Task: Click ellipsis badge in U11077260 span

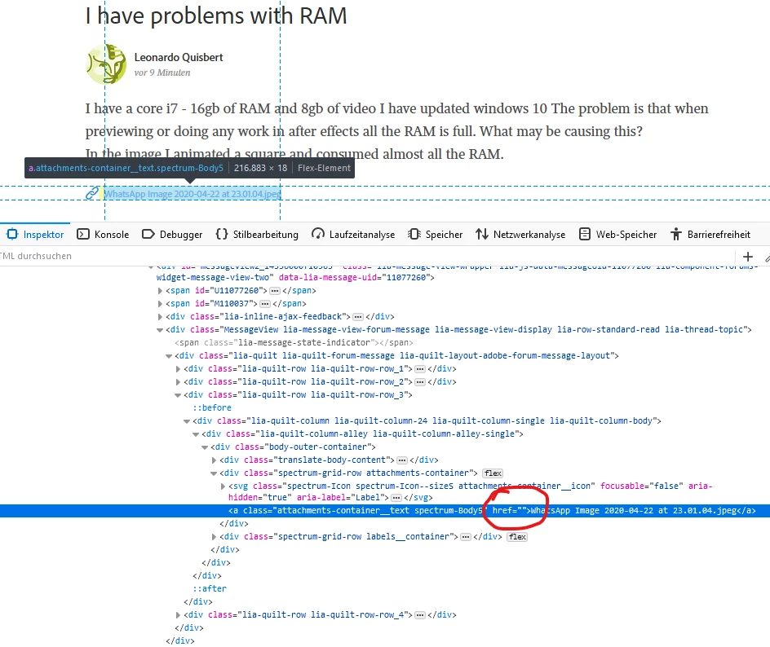Action: pyautogui.click(x=275, y=291)
